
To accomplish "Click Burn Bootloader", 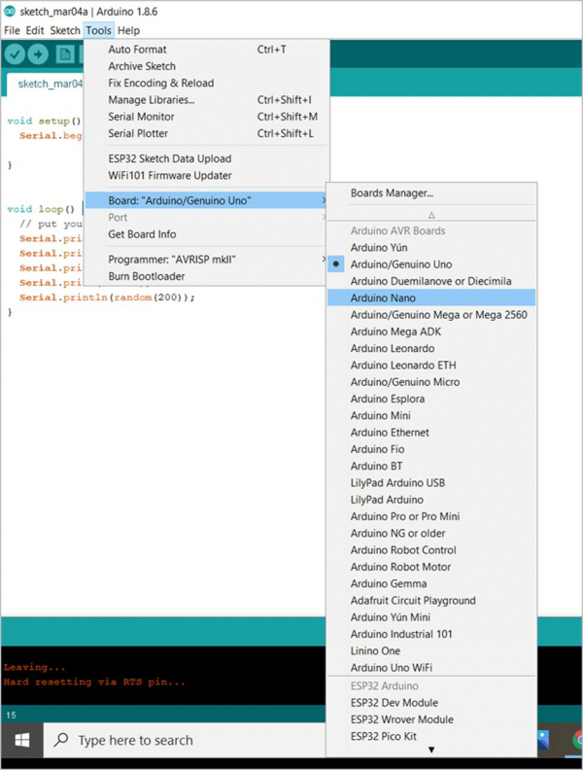I will click(x=206, y=276).
